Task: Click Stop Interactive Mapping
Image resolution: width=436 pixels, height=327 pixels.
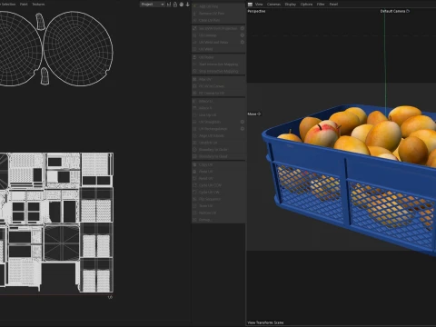Action: point(219,71)
